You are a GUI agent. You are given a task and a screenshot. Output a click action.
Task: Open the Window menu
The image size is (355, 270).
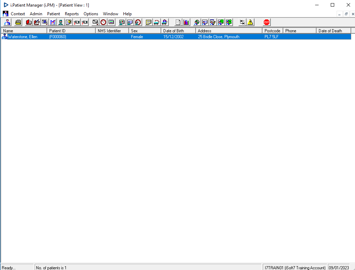(111, 14)
